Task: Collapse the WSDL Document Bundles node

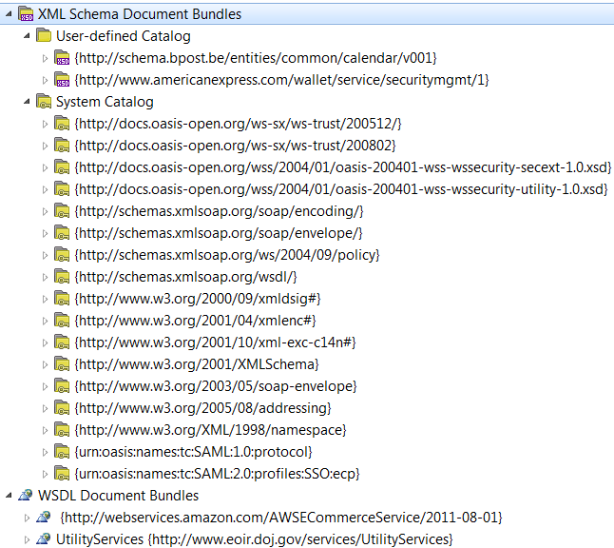Action: point(9,496)
